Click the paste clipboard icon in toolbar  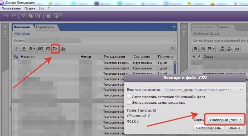pyautogui.click(x=38, y=16)
